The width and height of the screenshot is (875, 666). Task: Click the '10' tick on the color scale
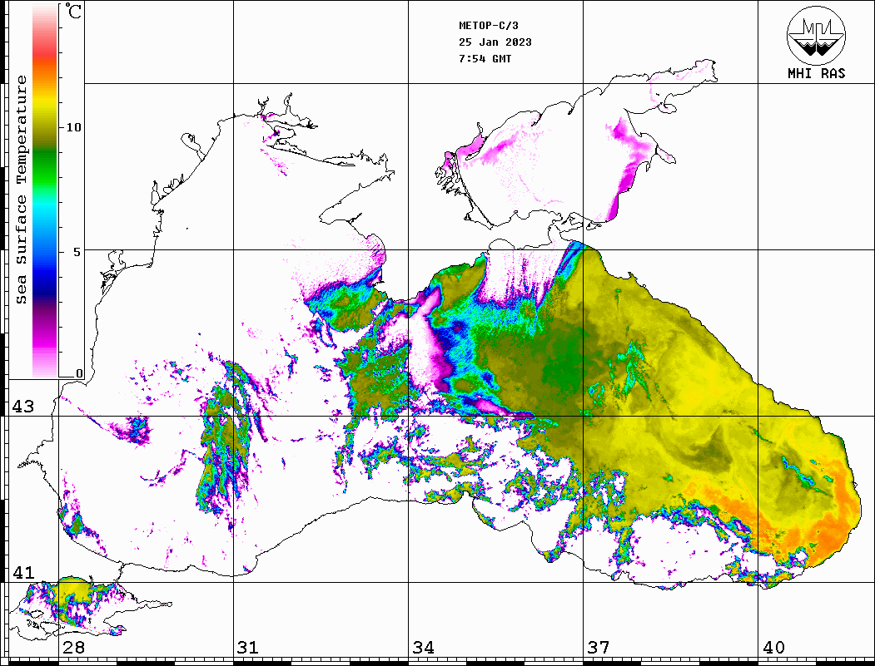(73, 127)
